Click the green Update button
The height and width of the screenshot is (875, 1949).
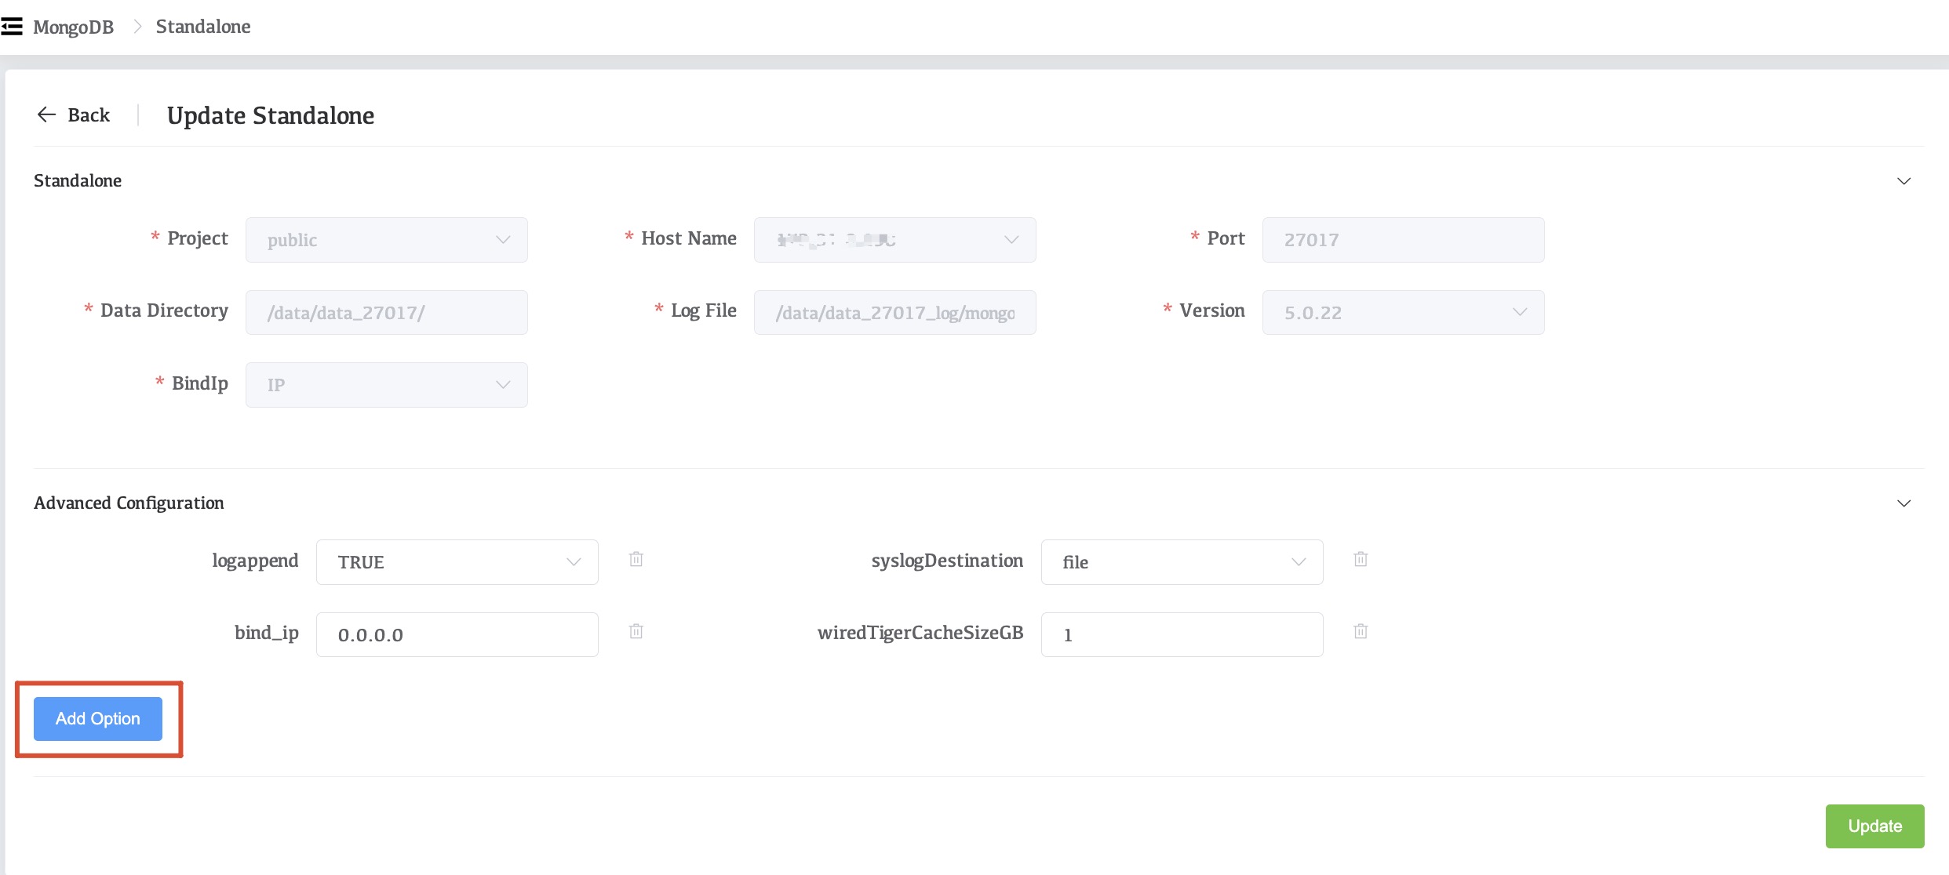tap(1875, 826)
